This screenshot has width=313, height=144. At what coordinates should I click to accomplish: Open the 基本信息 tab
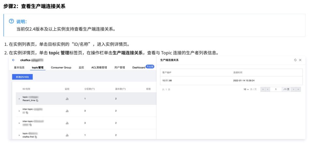19,68
